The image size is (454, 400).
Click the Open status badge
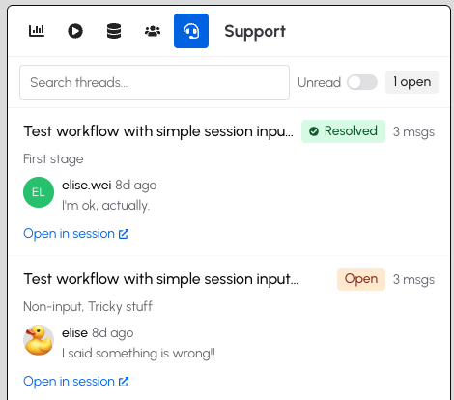(x=361, y=279)
